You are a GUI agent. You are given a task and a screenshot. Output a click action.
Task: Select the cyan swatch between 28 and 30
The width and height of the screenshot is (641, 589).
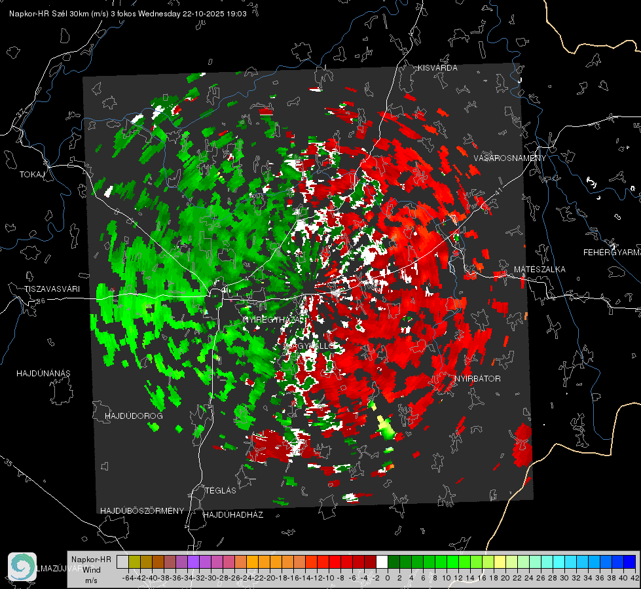click(x=559, y=562)
